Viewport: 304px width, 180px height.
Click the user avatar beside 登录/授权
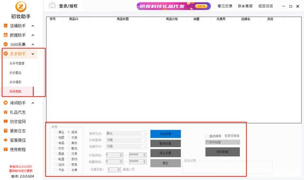coord(52,6)
